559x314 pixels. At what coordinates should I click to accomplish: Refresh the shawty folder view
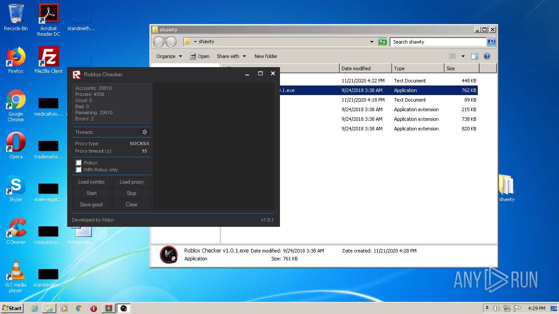[x=383, y=42]
